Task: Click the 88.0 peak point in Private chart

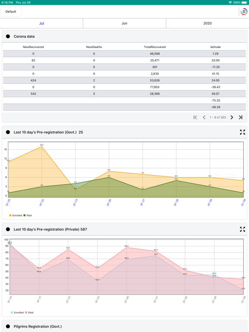Action: [127, 247]
